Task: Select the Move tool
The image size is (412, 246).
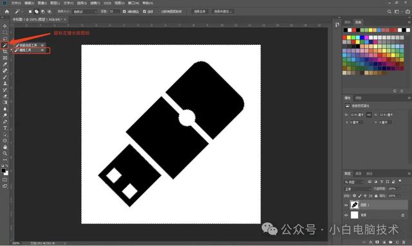Action: tap(5, 26)
